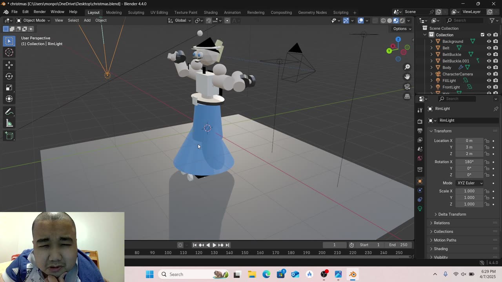Pick the Annotate pencil tool
Image resolution: width=502 pixels, height=282 pixels.
[x=9, y=112]
